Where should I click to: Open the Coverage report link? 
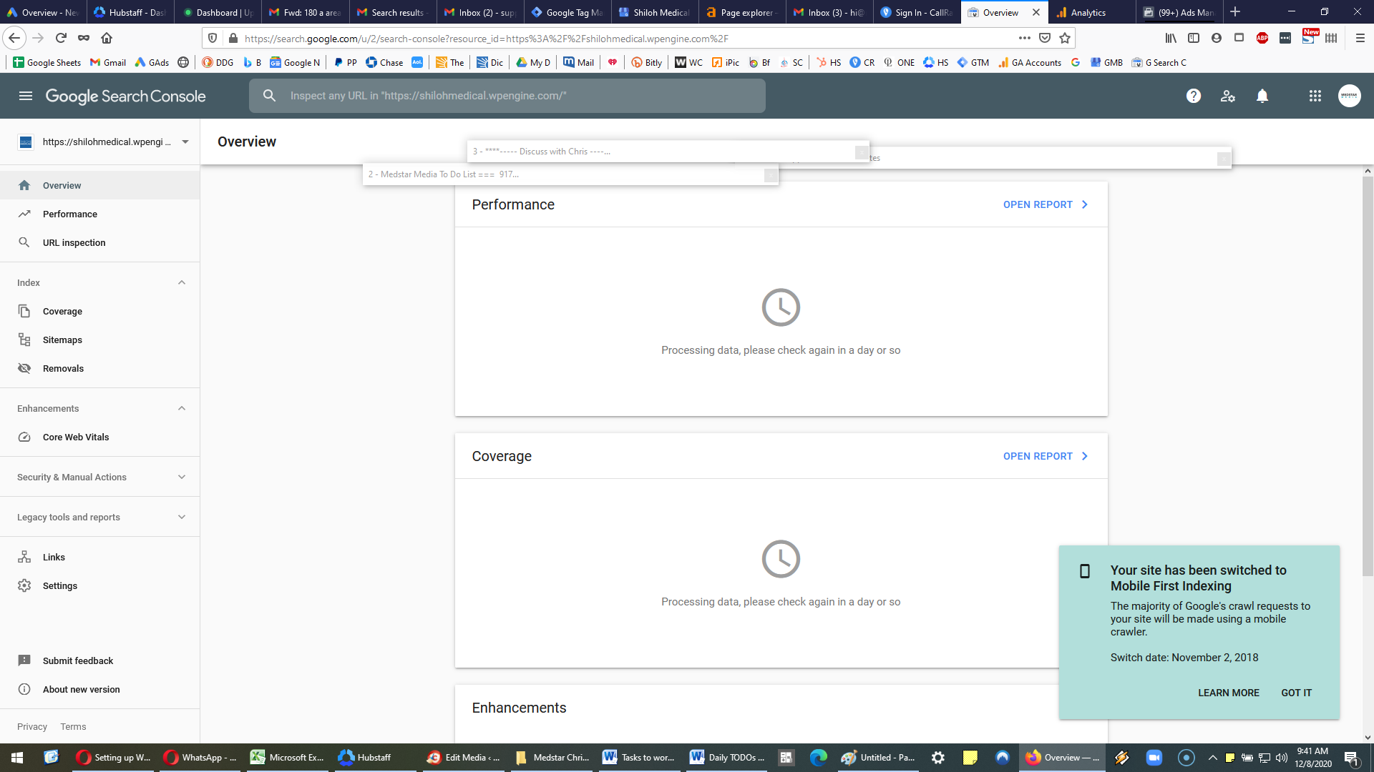coord(1046,456)
